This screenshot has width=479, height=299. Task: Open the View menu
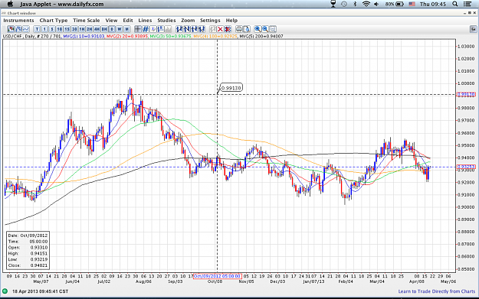pos(111,20)
